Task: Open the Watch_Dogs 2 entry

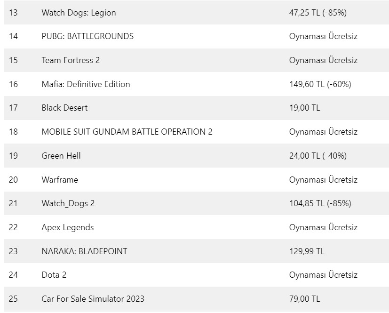Action: coord(68,203)
